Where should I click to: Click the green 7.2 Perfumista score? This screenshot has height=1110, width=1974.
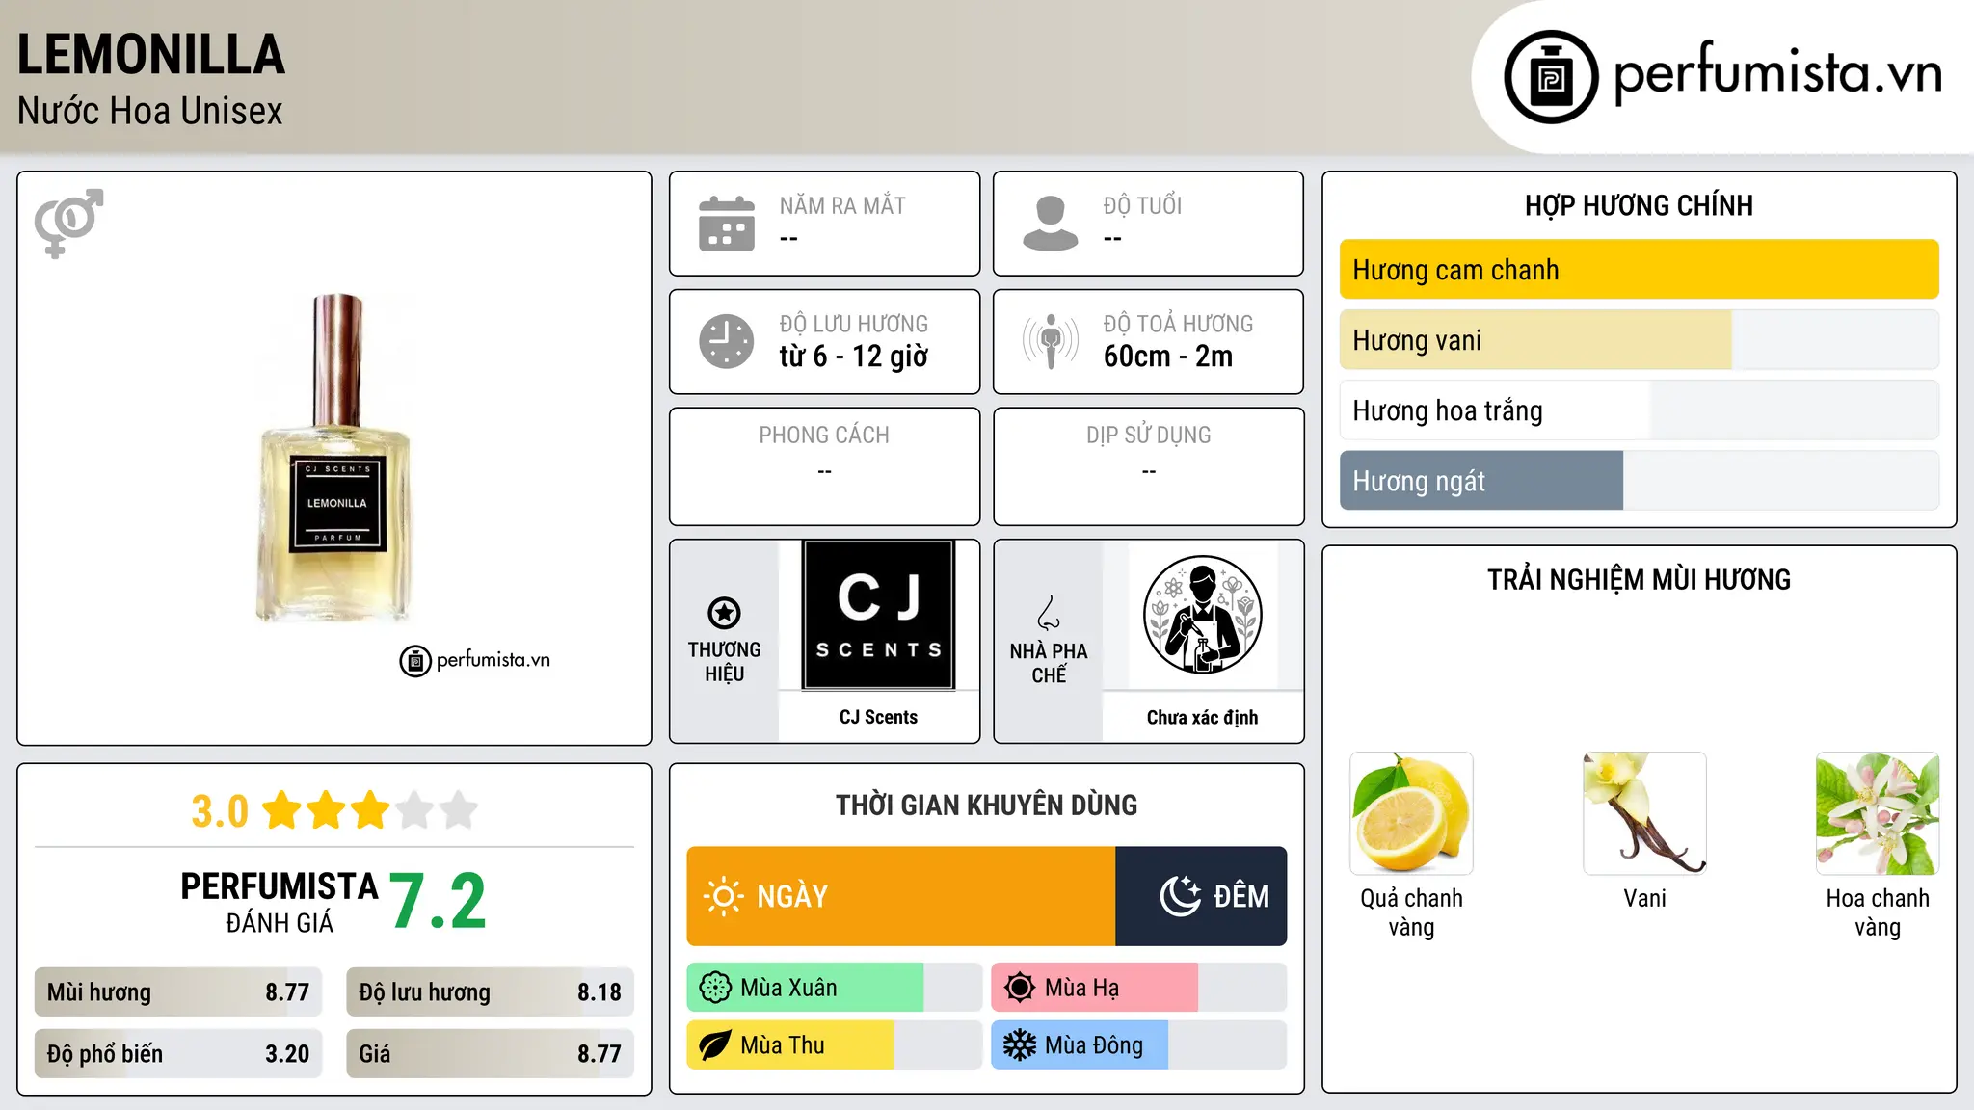pyautogui.click(x=439, y=901)
